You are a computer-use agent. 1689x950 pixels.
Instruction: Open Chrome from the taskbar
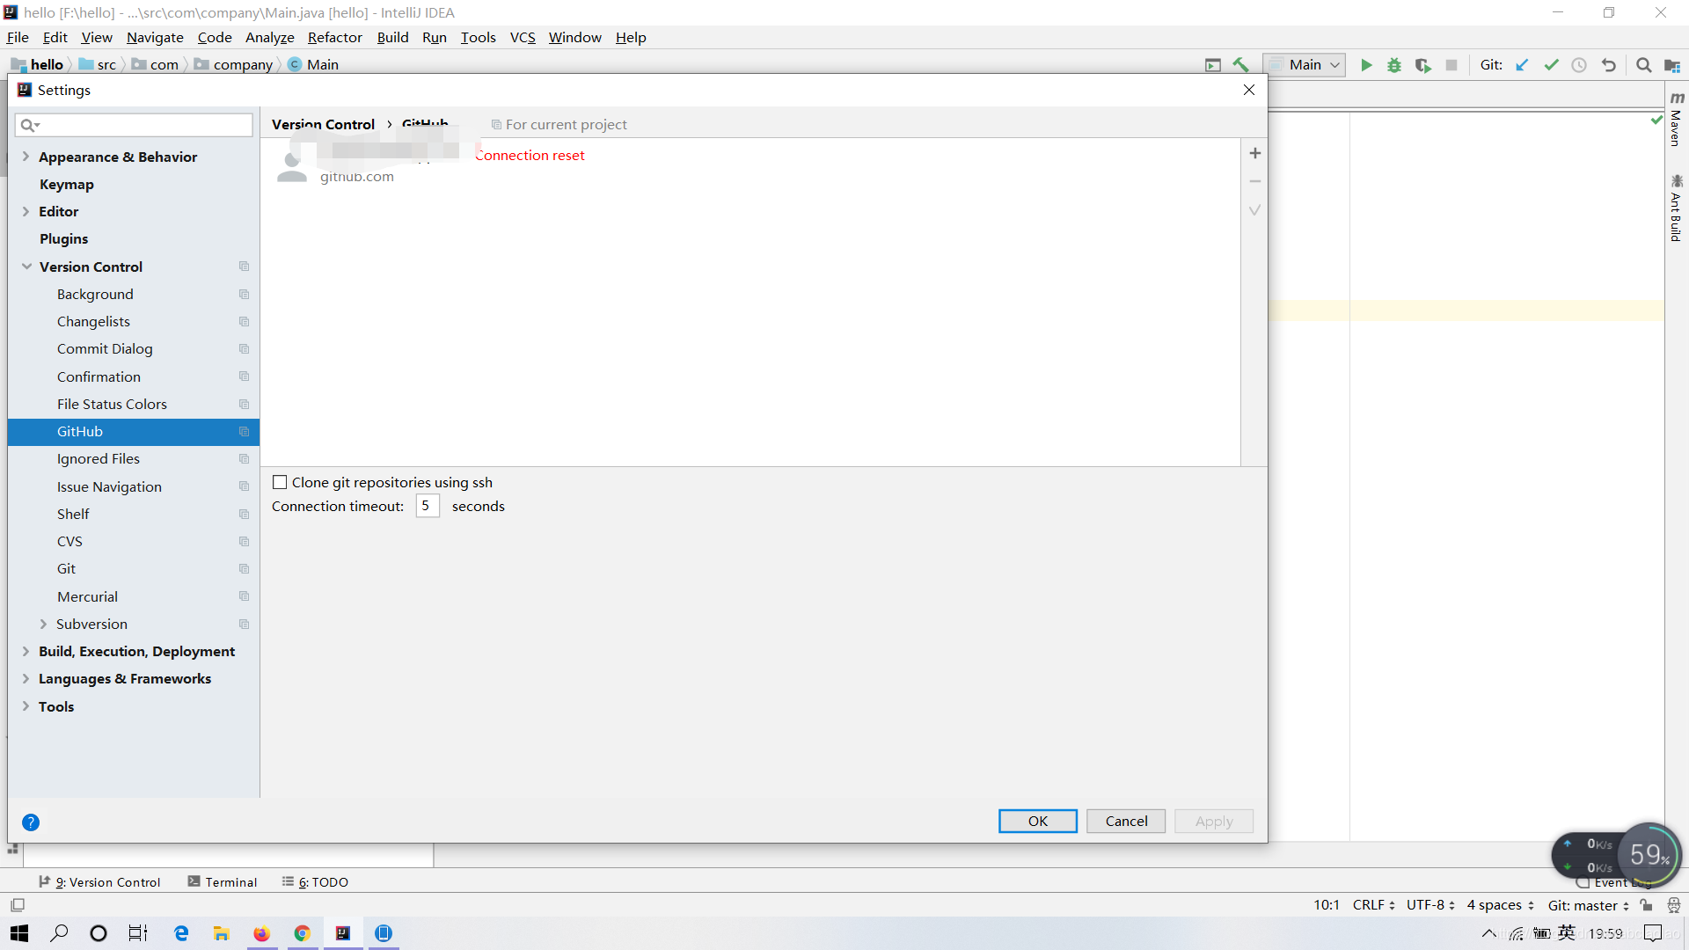click(x=302, y=933)
